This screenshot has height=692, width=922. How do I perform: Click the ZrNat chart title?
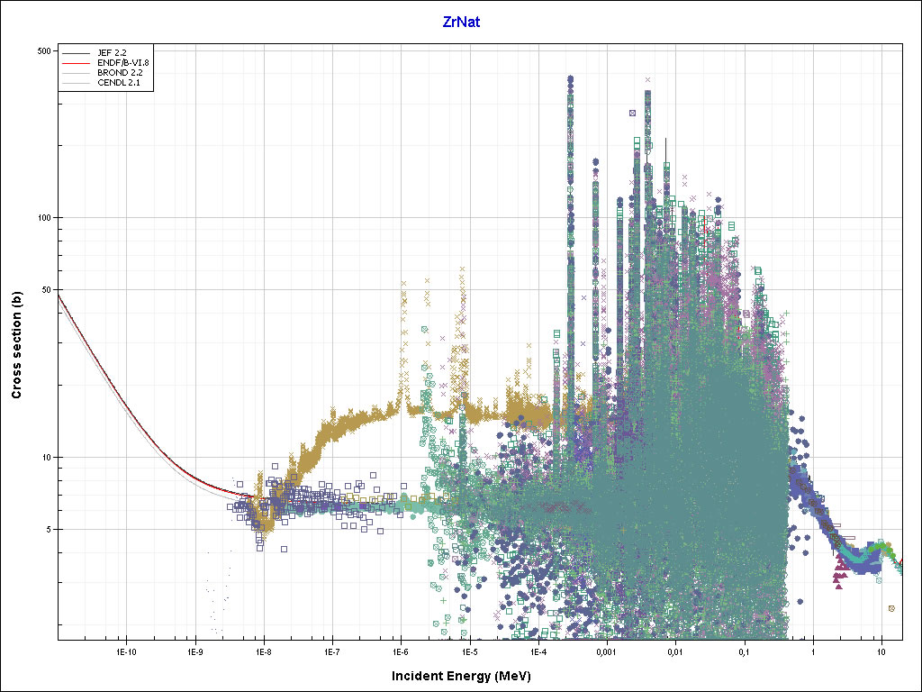coord(461,22)
